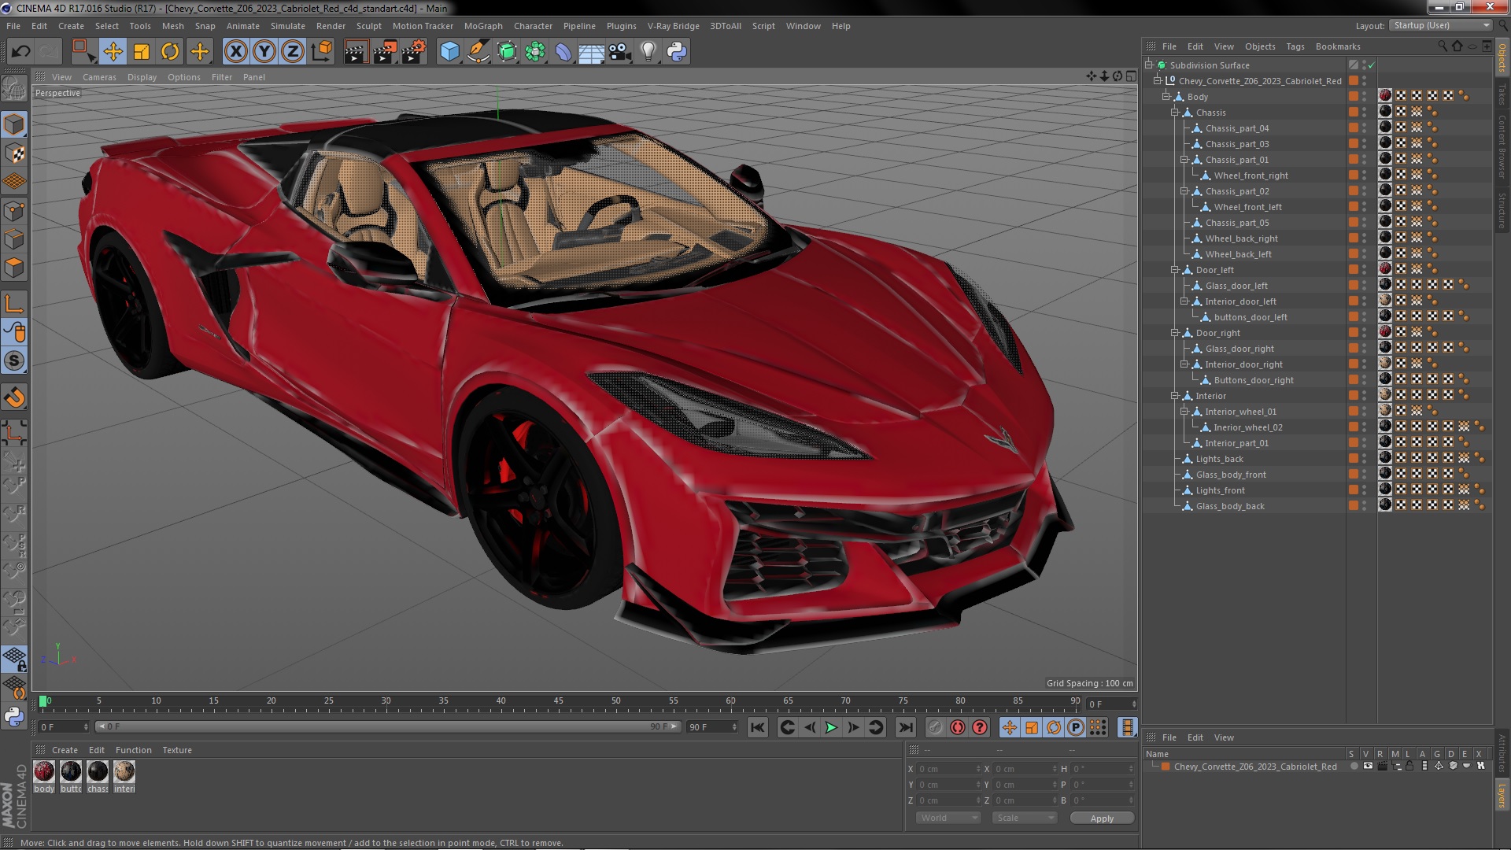Add a Cube primitive object
The height and width of the screenshot is (850, 1511).
click(x=449, y=52)
